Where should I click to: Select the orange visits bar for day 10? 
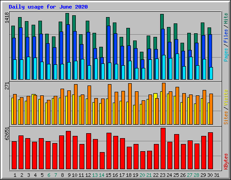(76, 104)
